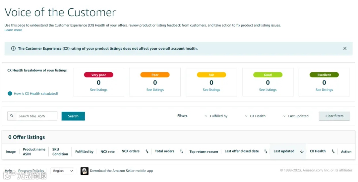The height and width of the screenshot is (182, 358).
Task: Click CX Health breakdown of your listings
Action: coord(37,70)
